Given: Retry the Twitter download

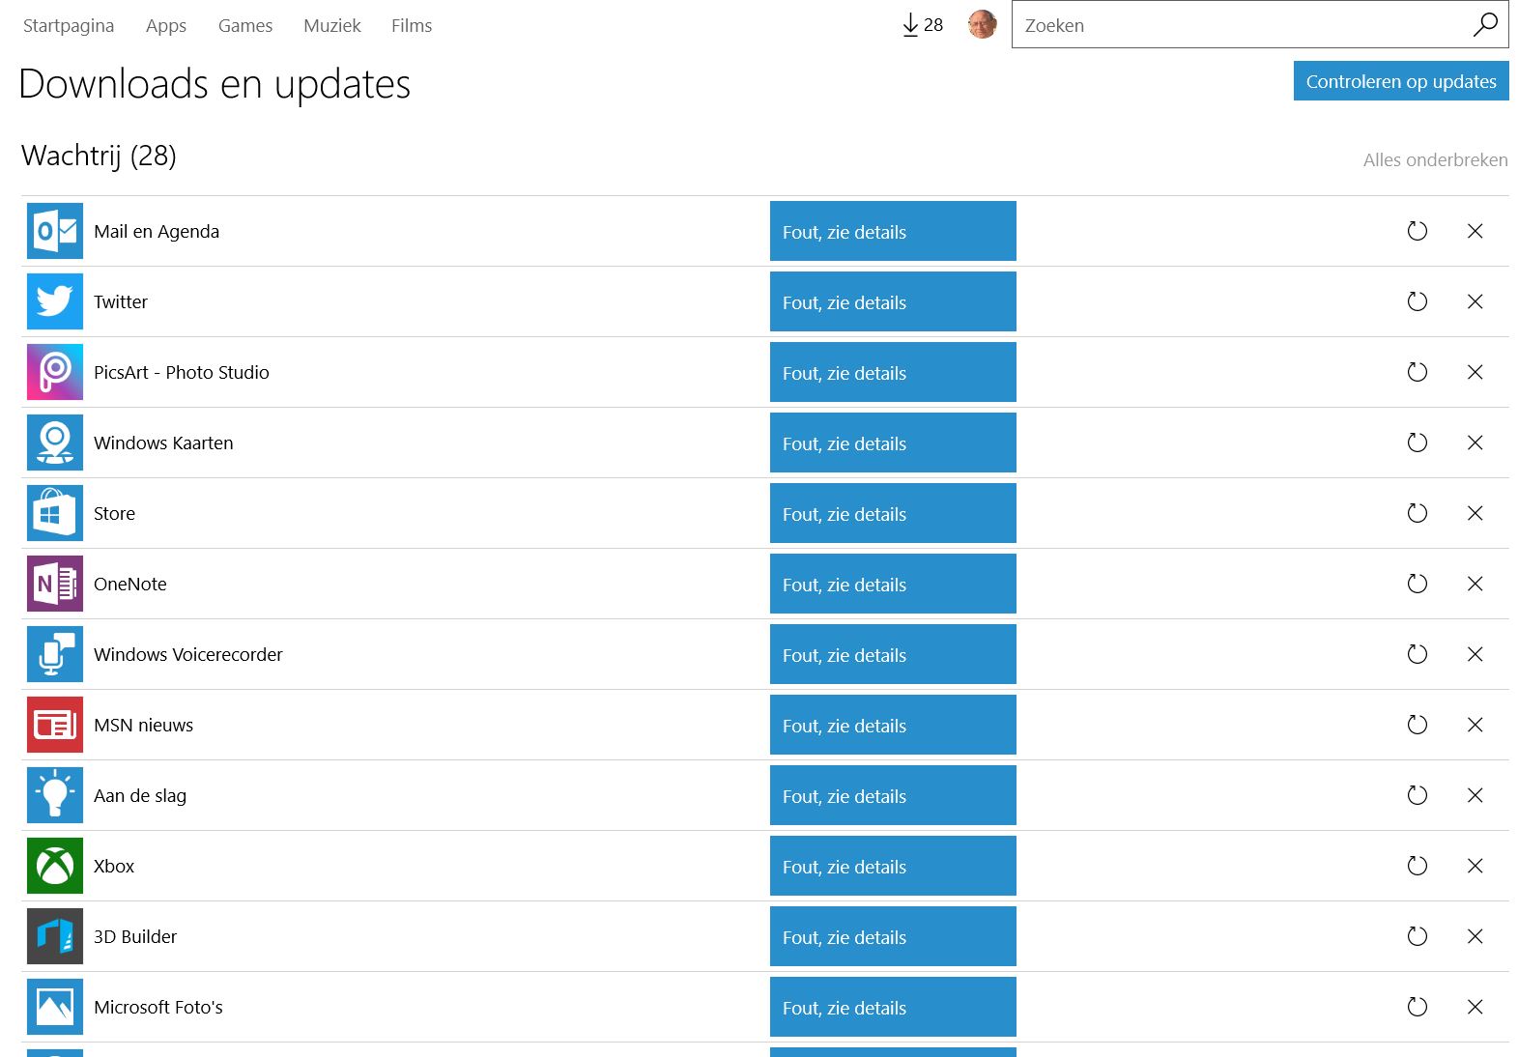Looking at the screenshot, I should point(1418,301).
